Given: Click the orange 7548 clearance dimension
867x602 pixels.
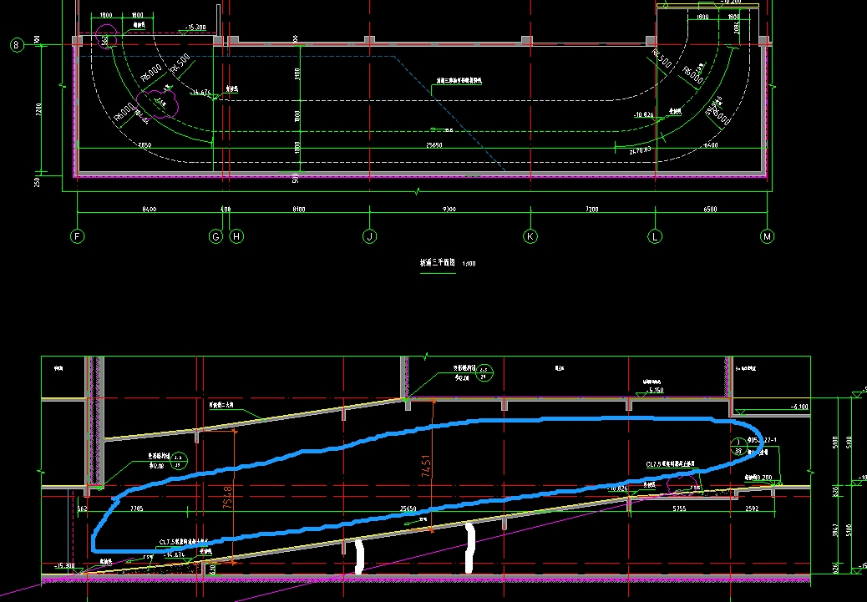Looking at the screenshot, I should click(x=230, y=496).
